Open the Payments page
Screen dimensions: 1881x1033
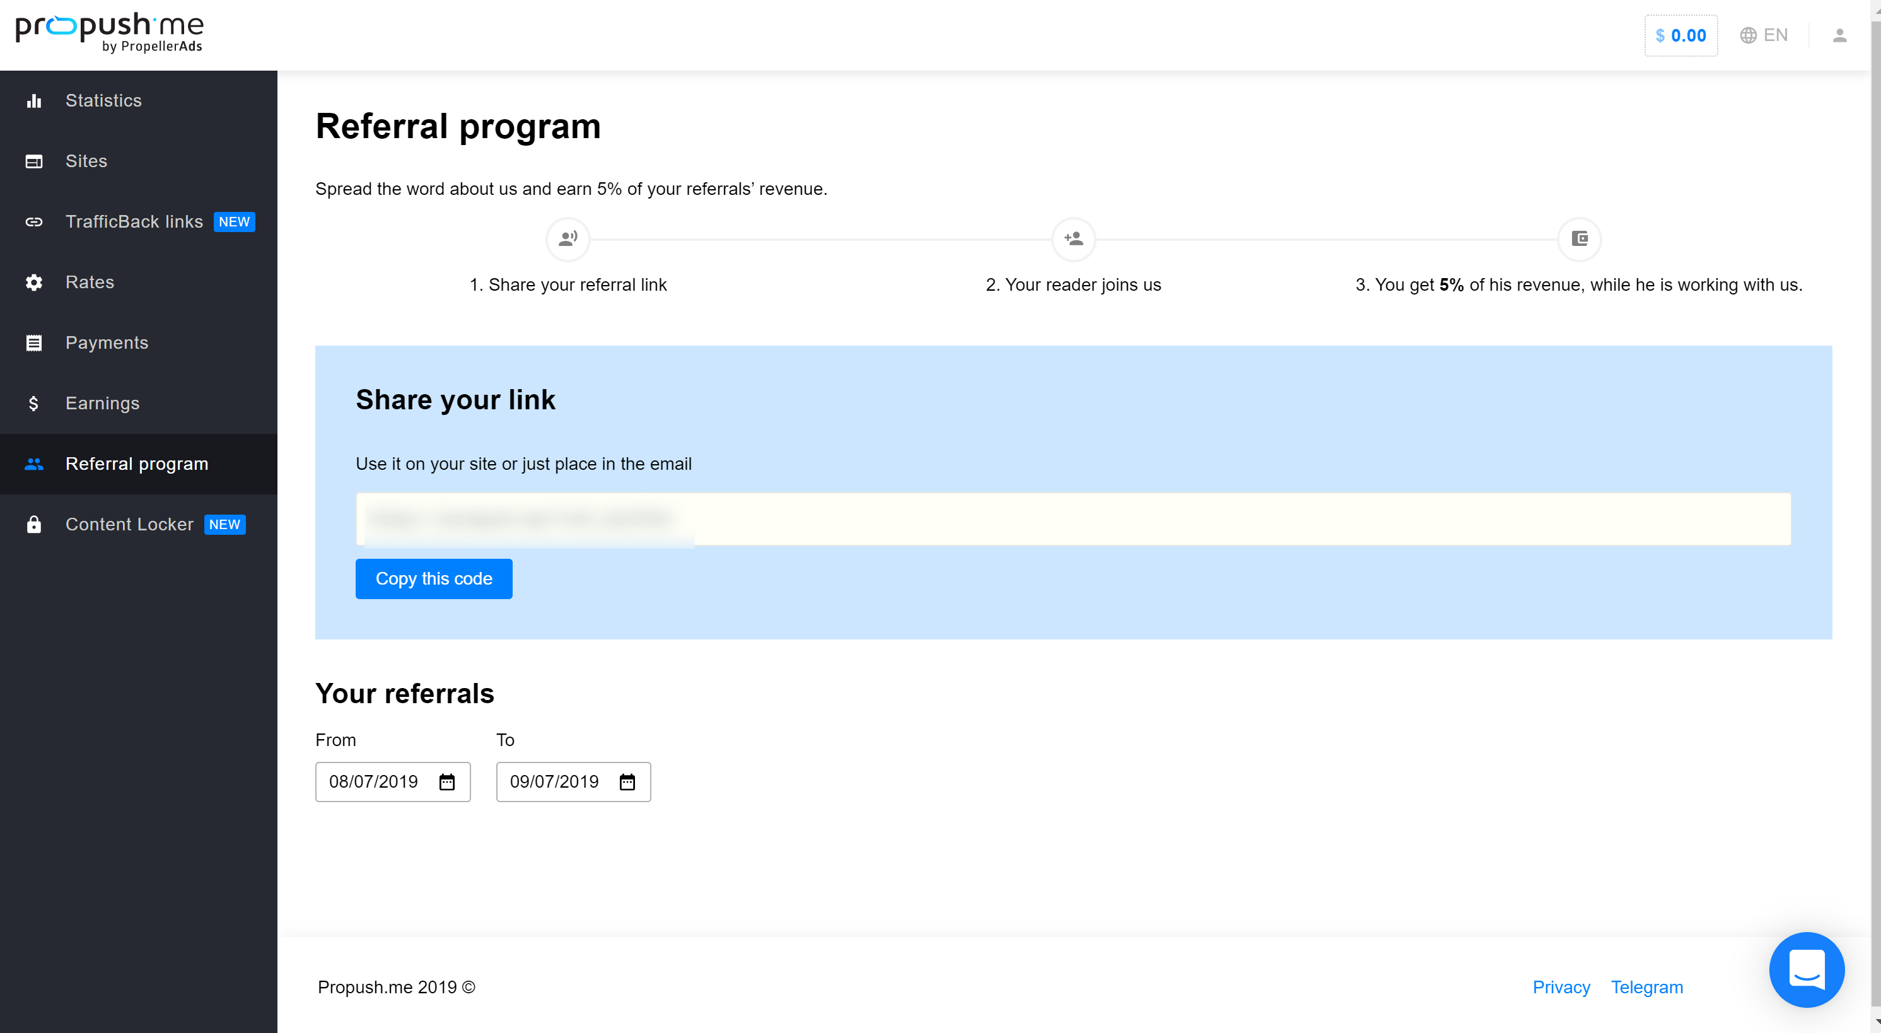coord(139,343)
